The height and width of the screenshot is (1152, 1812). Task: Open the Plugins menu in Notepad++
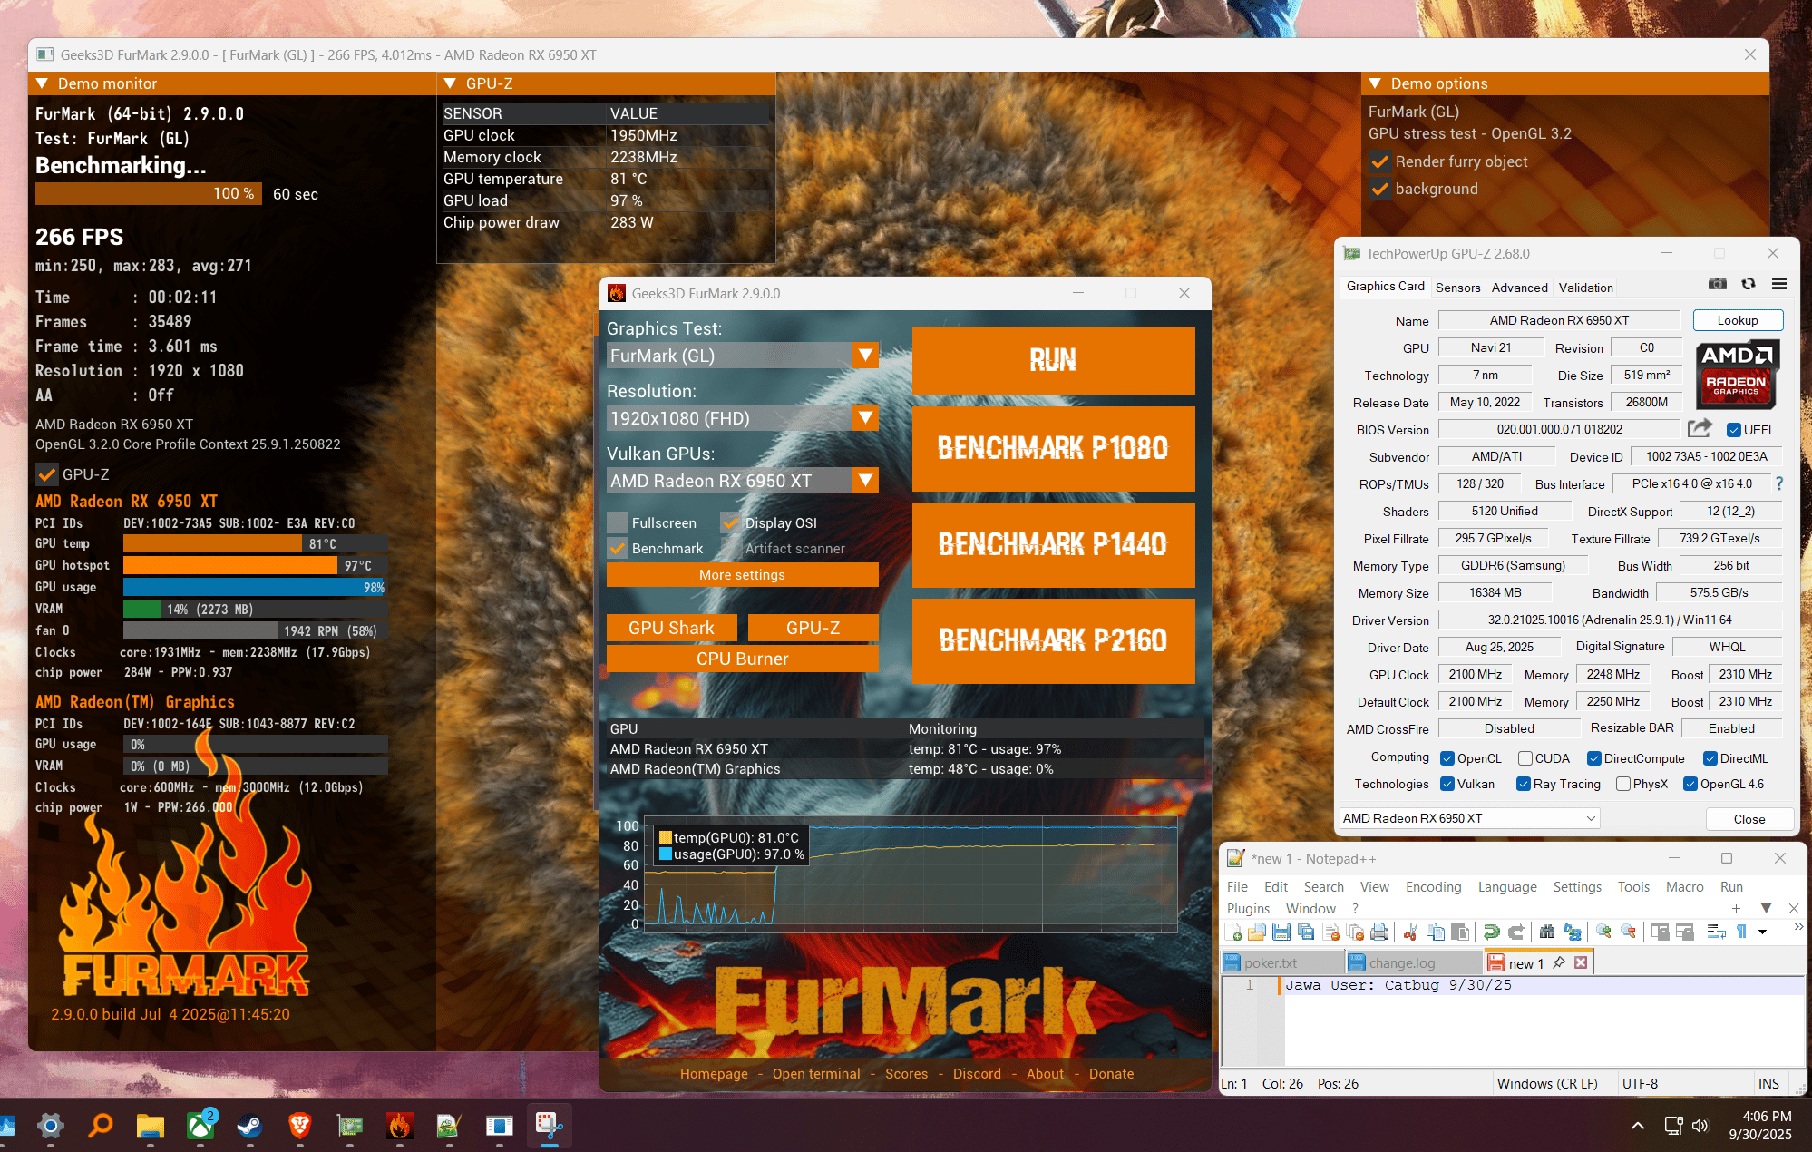[x=1248, y=909]
